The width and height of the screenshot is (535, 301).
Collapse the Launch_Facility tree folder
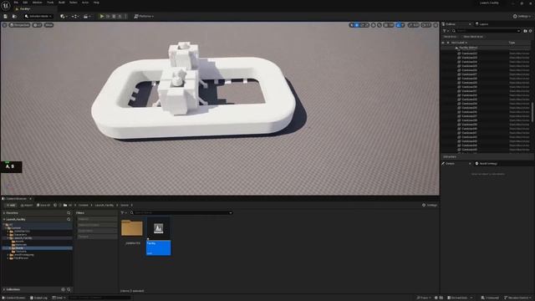tap(8, 238)
